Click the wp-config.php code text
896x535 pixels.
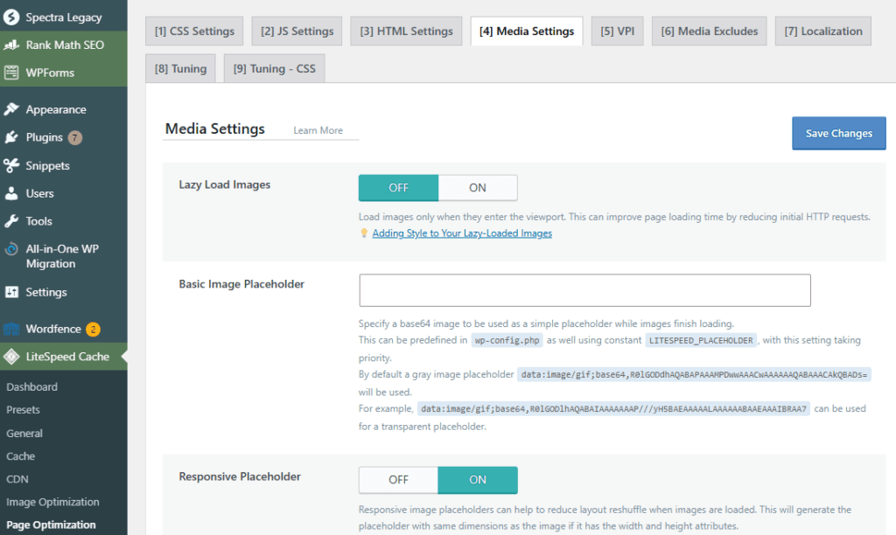pyautogui.click(x=507, y=340)
